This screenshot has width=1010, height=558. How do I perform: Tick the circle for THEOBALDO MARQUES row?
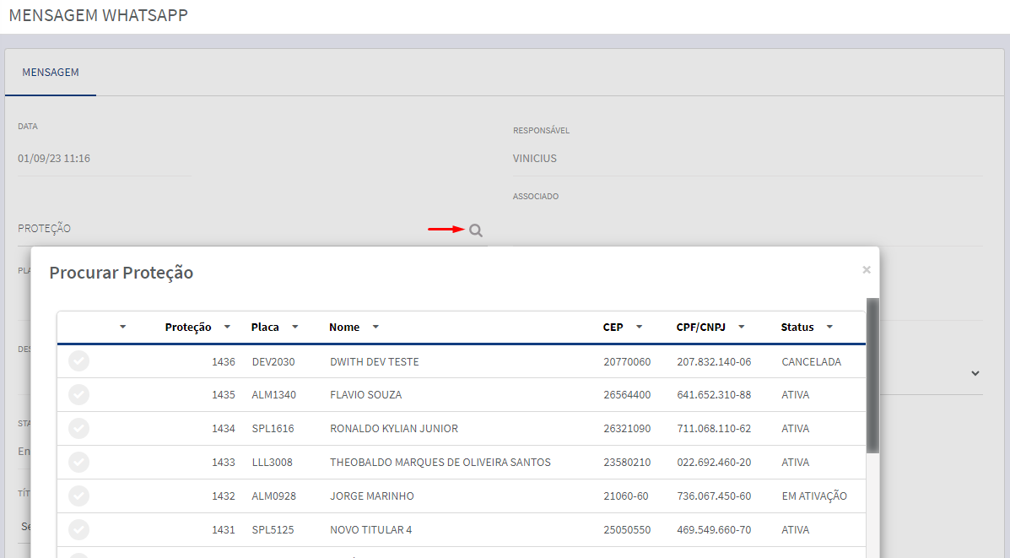pos(78,462)
